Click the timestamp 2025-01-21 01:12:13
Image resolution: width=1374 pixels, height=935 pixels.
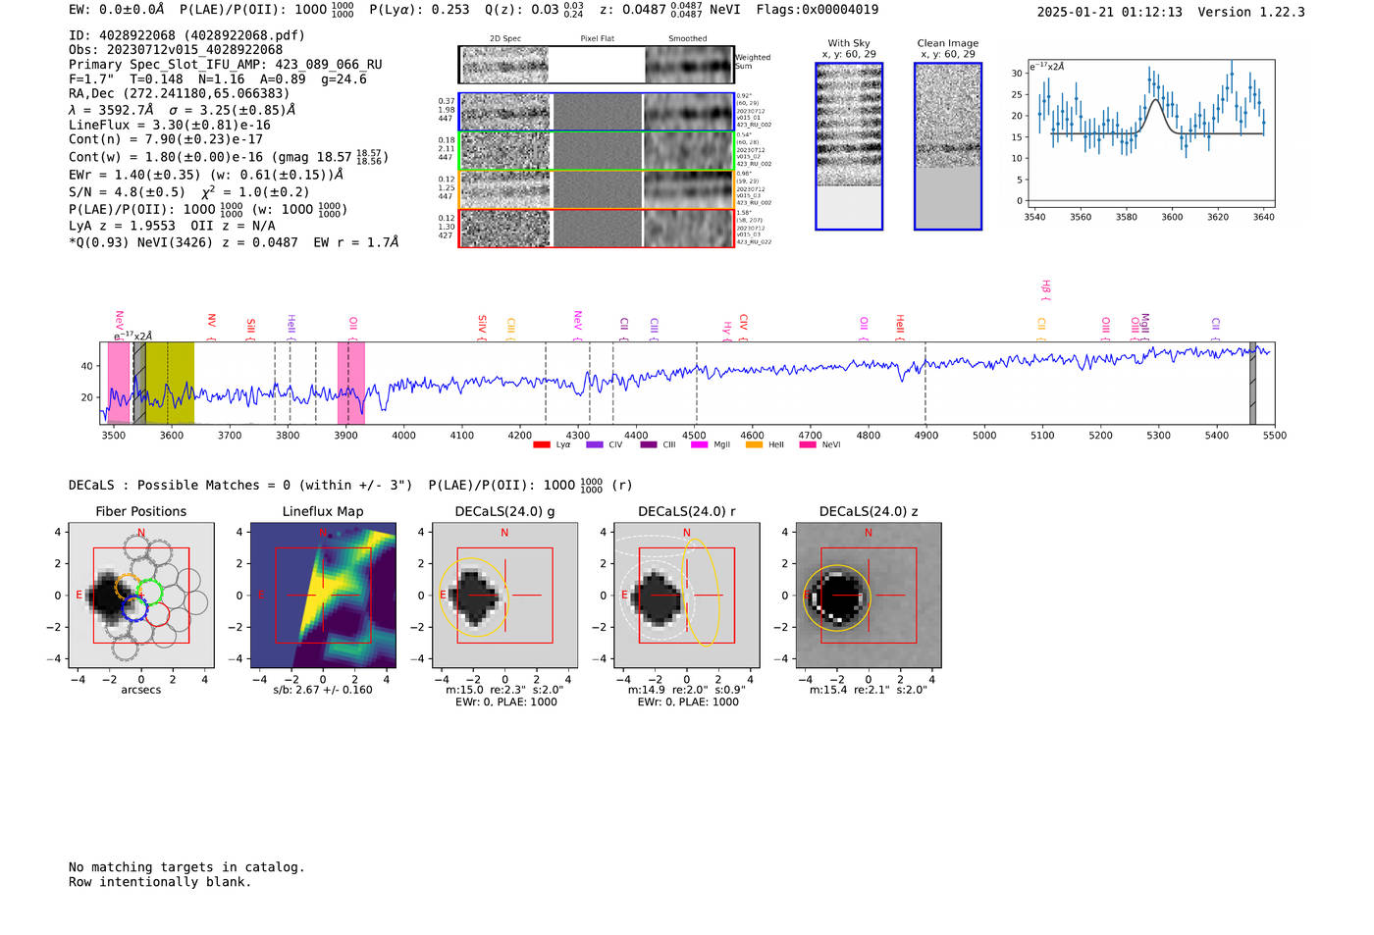pyautogui.click(x=1110, y=12)
